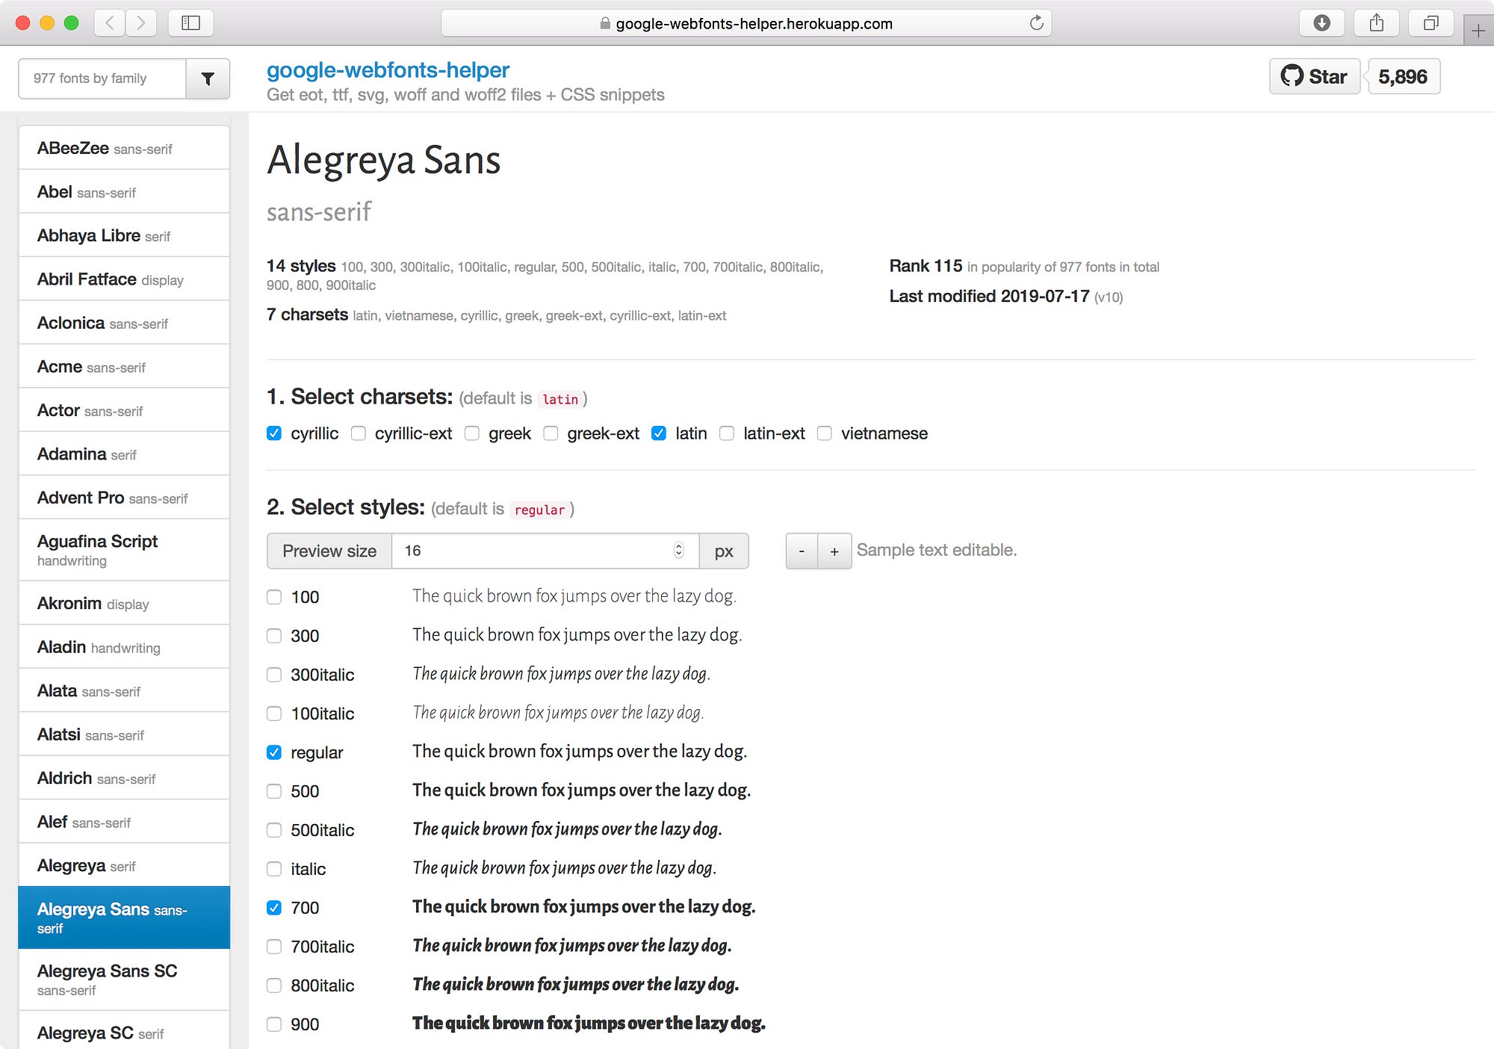Check the 500 style checkbox

pos(274,791)
